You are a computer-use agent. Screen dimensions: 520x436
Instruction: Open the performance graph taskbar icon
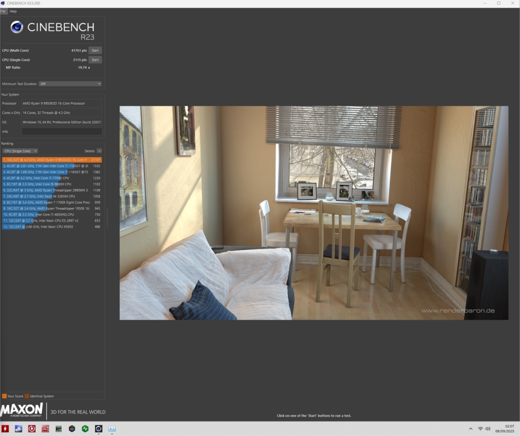coord(112,428)
